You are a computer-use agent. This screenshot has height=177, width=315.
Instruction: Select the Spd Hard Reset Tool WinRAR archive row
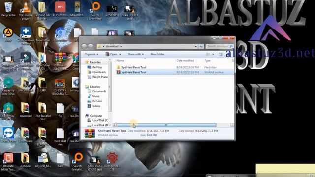[175, 72]
